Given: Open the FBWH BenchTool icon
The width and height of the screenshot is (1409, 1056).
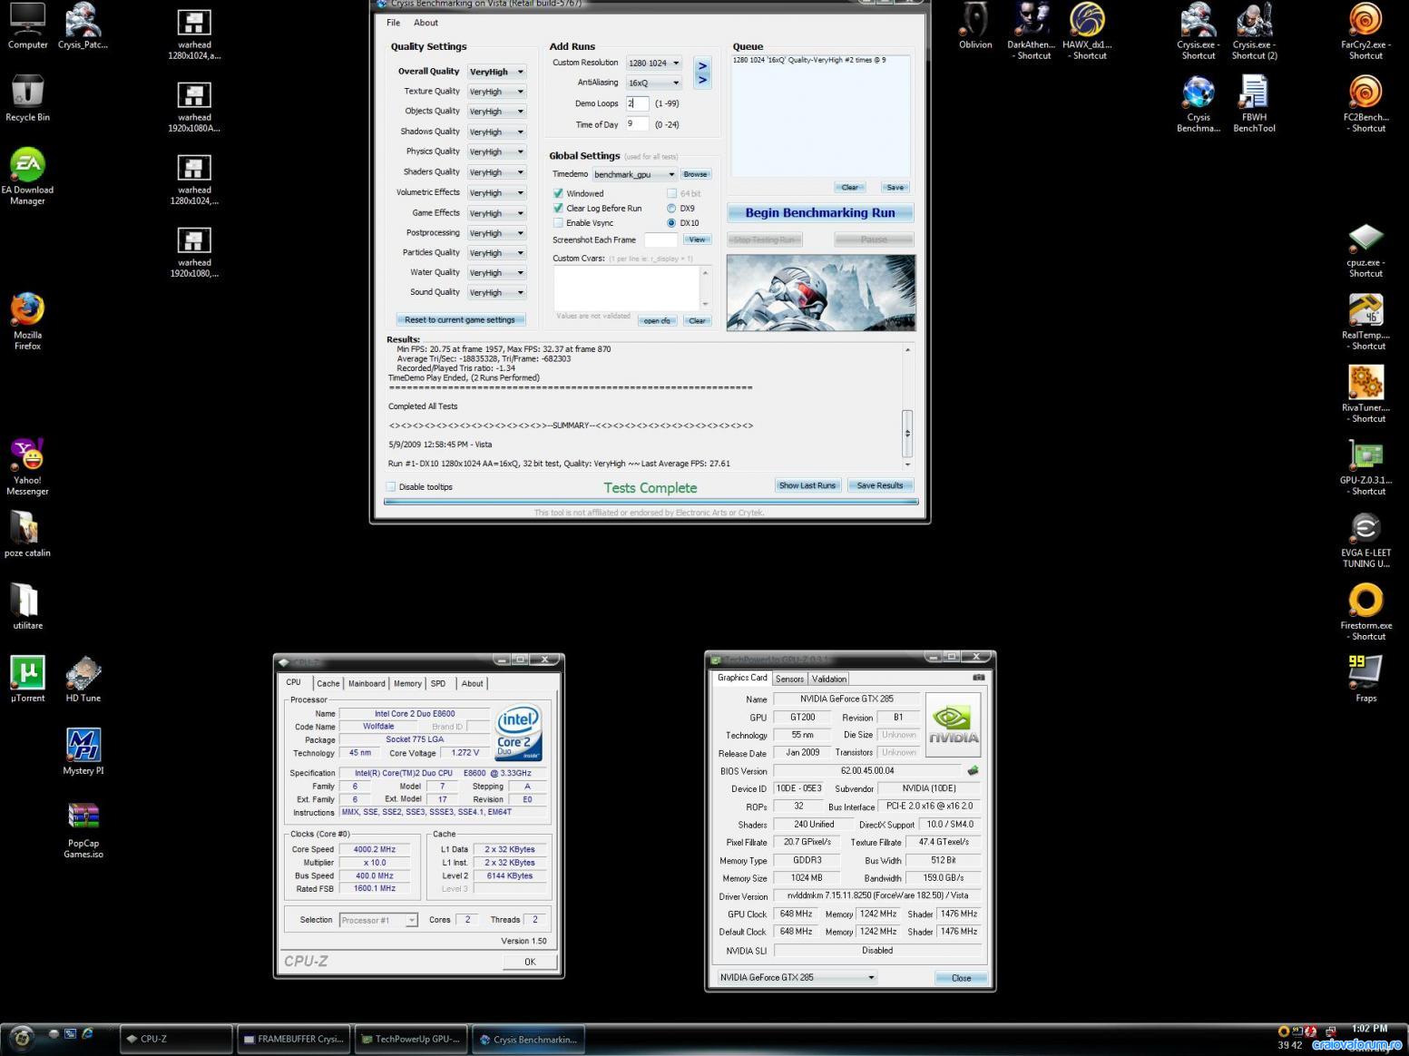Looking at the screenshot, I should [x=1254, y=103].
